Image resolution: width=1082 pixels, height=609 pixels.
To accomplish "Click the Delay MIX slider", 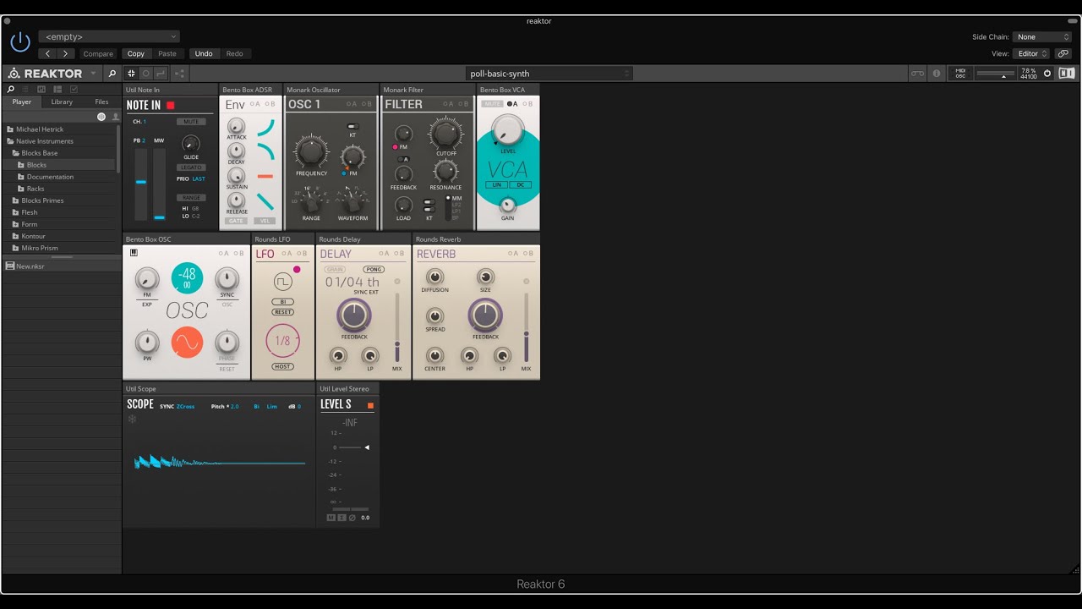I will pos(397,328).
